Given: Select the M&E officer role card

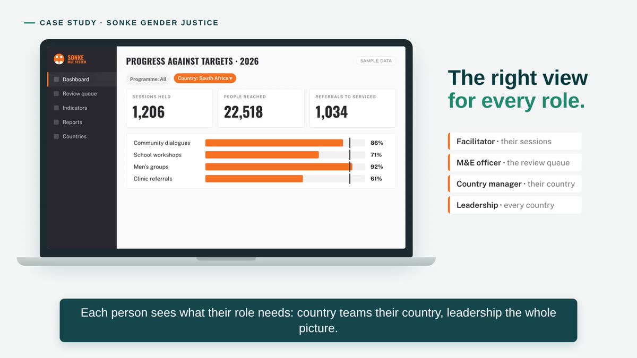Looking at the screenshot, I should coord(515,163).
